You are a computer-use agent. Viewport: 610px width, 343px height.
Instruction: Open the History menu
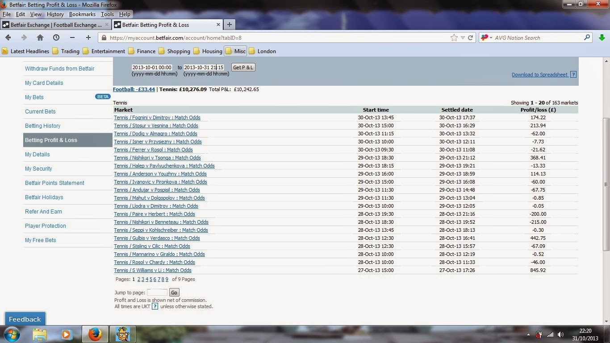[x=55, y=14]
